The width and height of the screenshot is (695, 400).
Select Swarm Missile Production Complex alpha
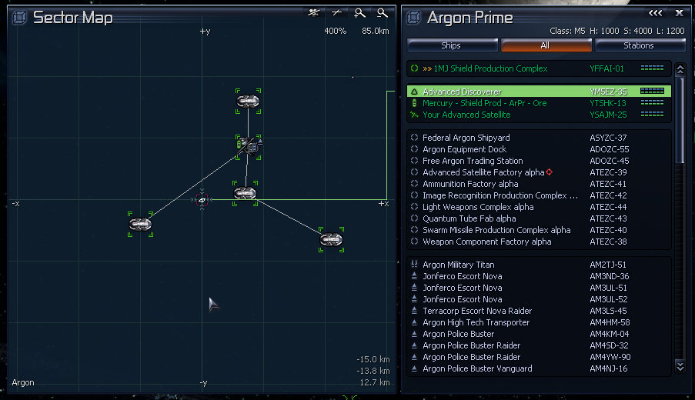pyautogui.click(x=539, y=230)
